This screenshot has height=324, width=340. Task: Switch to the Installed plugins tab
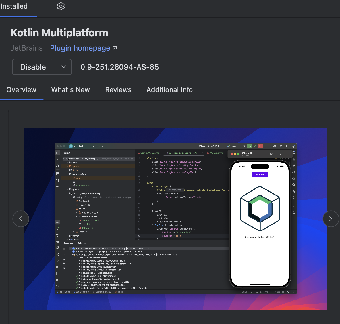pos(14,7)
